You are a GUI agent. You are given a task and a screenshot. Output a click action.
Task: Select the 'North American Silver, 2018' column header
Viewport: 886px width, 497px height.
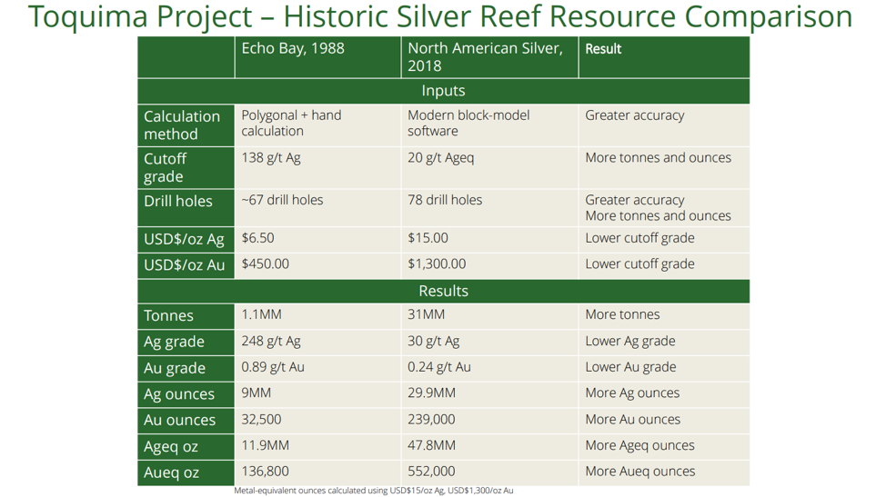[490, 57]
